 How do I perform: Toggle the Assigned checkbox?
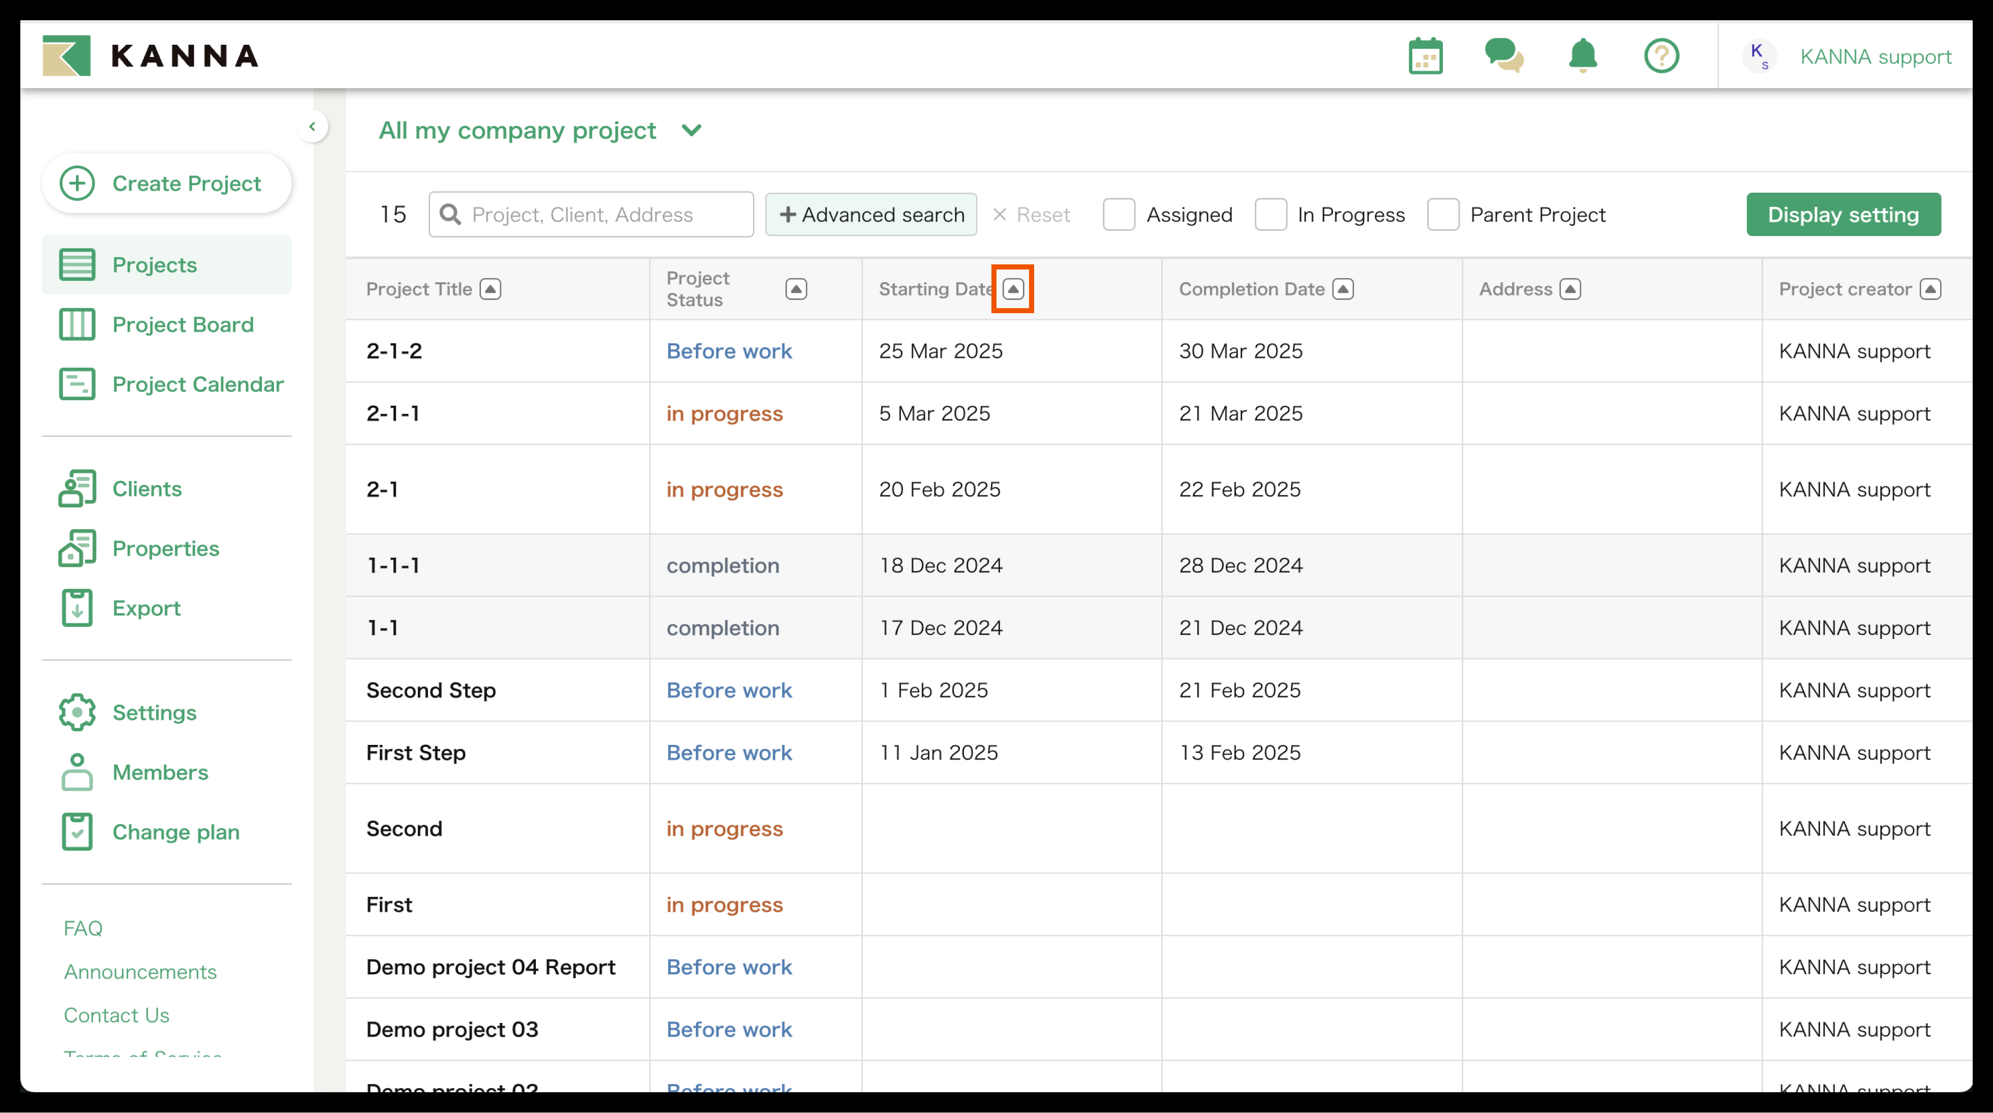click(x=1119, y=215)
